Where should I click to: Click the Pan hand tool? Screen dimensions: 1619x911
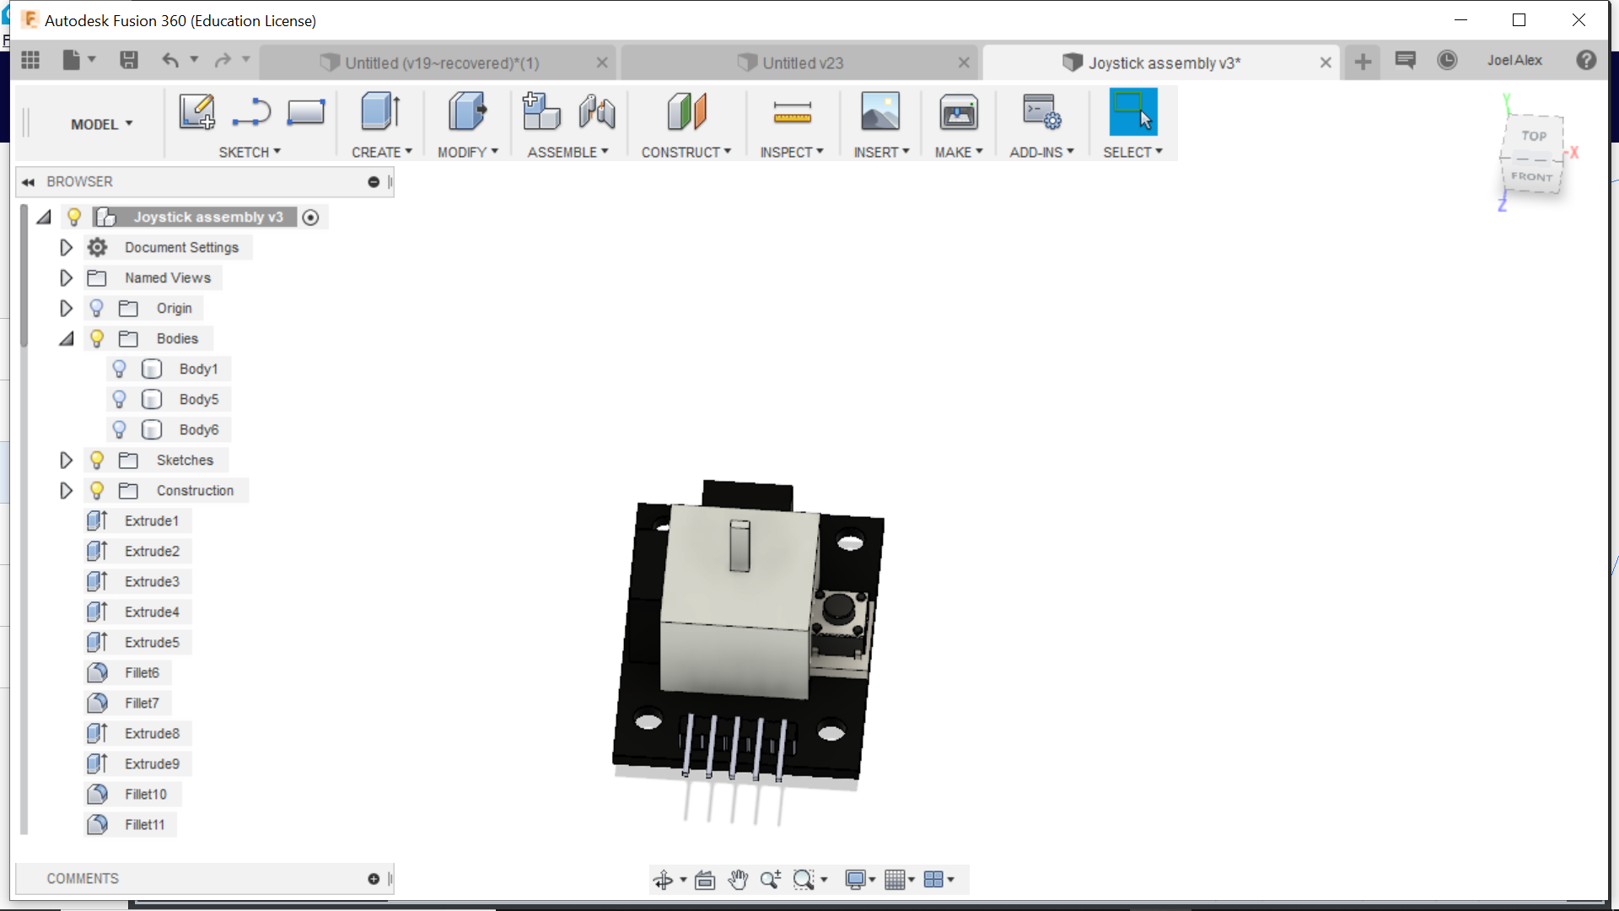[x=738, y=880]
